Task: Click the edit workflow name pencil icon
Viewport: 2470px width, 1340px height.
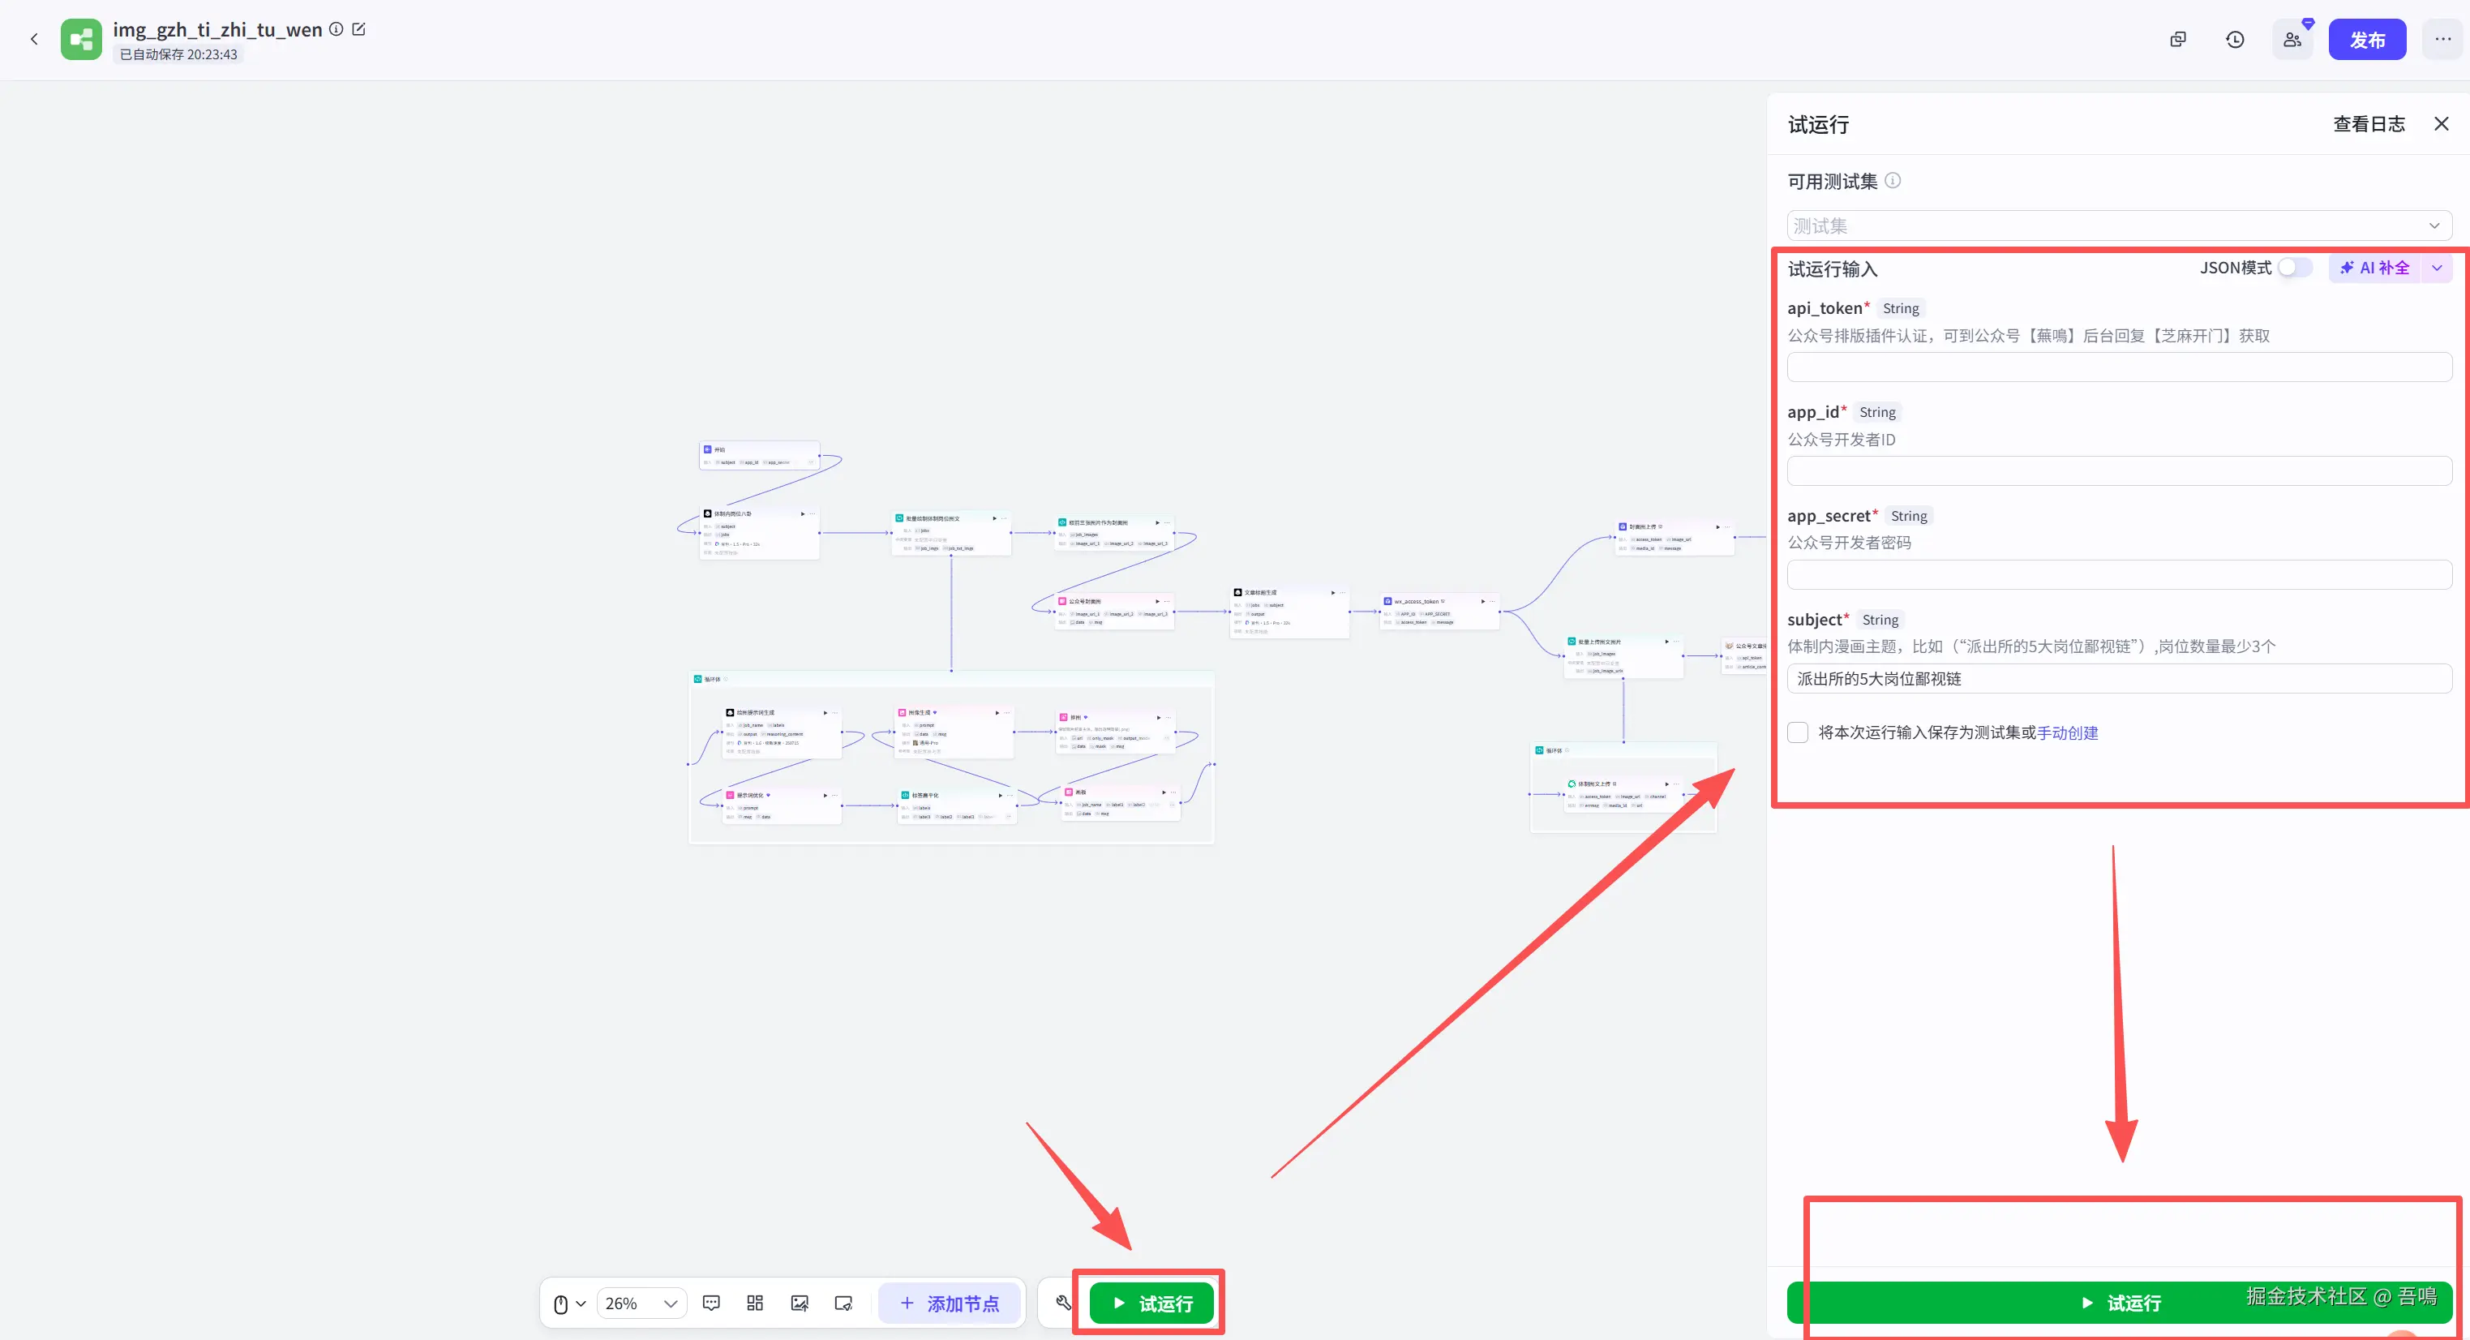Action: 358,28
